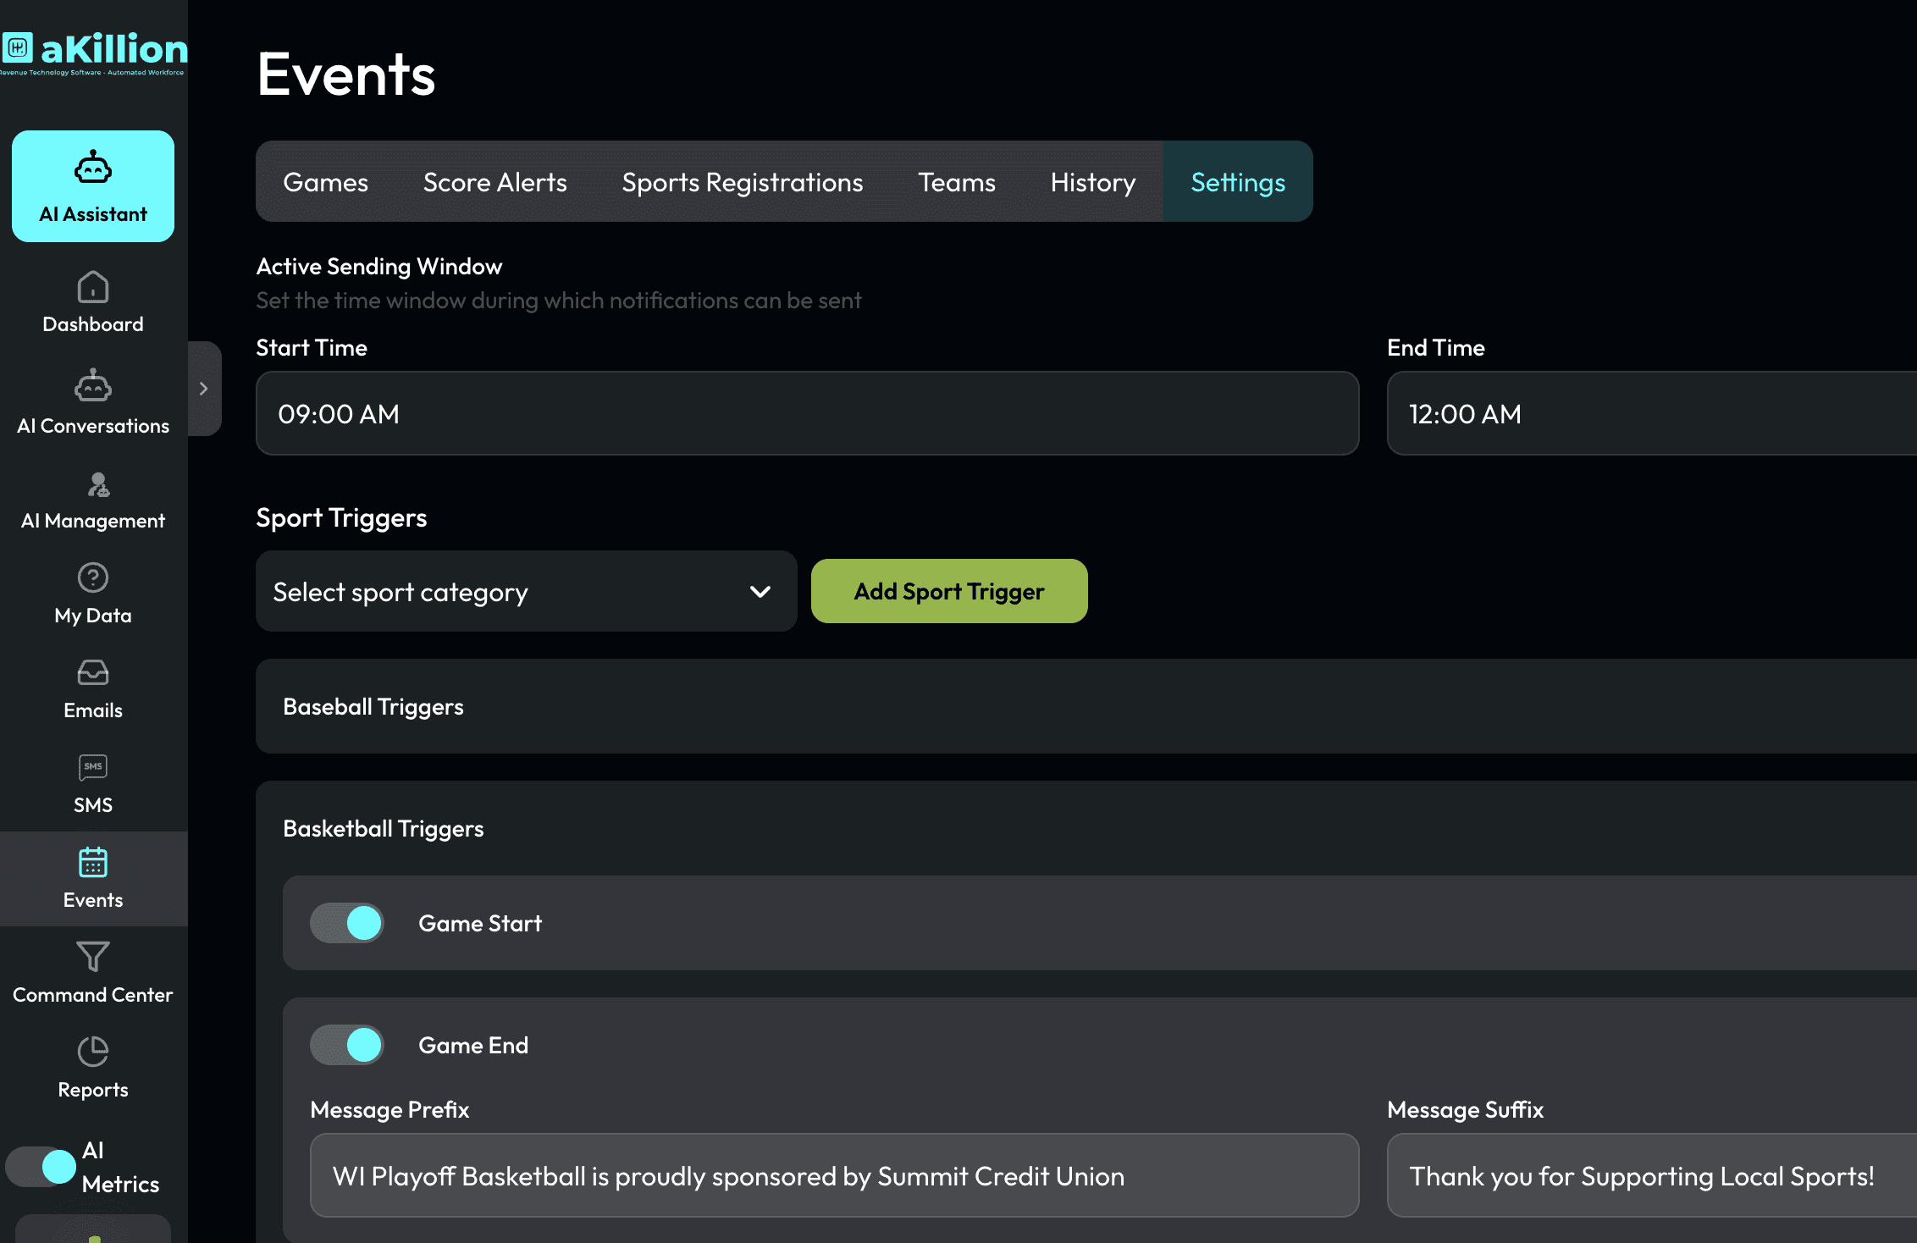
Task: Open the Select sport category dropdown
Action: tap(525, 592)
